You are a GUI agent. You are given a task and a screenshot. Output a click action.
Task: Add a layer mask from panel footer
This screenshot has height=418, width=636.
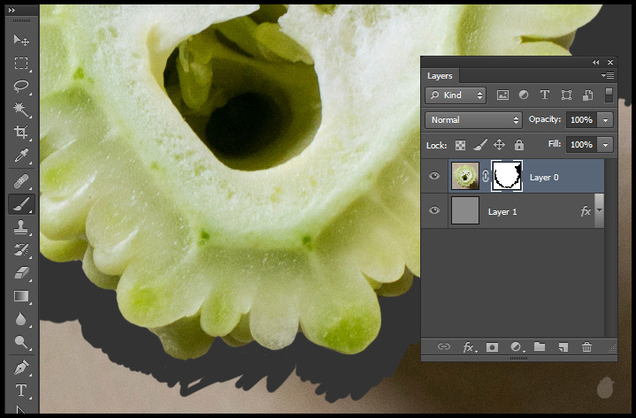(492, 347)
